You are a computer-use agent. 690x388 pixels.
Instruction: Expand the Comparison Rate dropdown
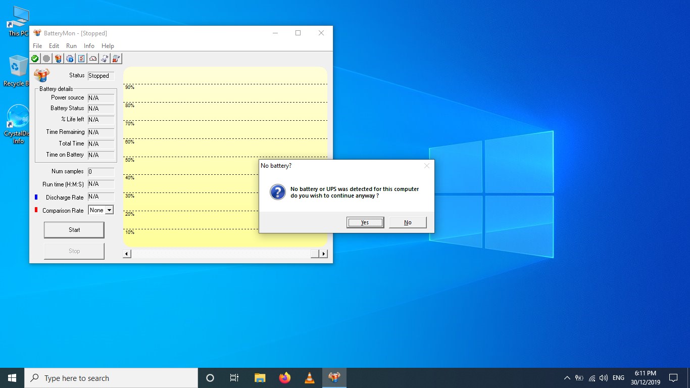(x=109, y=210)
